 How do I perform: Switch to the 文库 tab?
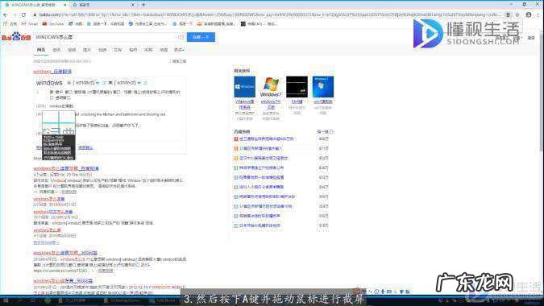tap(118, 50)
